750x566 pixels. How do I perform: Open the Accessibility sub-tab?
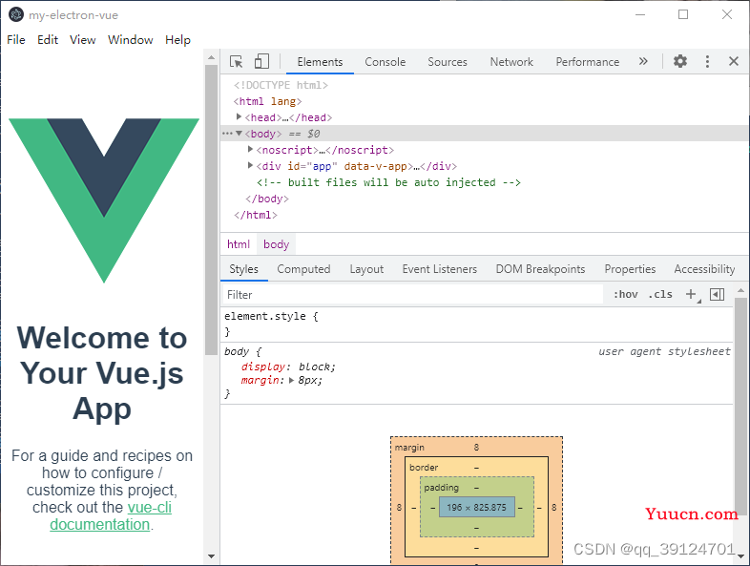coord(704,269)
